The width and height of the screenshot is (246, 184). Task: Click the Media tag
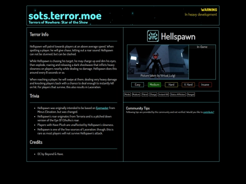tap(127, 94)
